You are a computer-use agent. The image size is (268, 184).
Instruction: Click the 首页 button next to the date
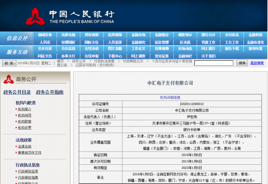[9, 63]
